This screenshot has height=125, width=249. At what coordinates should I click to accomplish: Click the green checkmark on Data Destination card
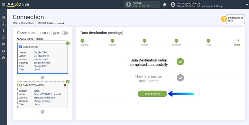click(68, 82)
